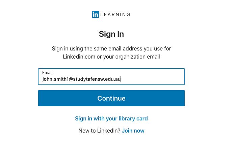Focus the Email input field

111,77
